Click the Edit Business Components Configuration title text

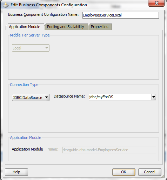coord(49,5)
